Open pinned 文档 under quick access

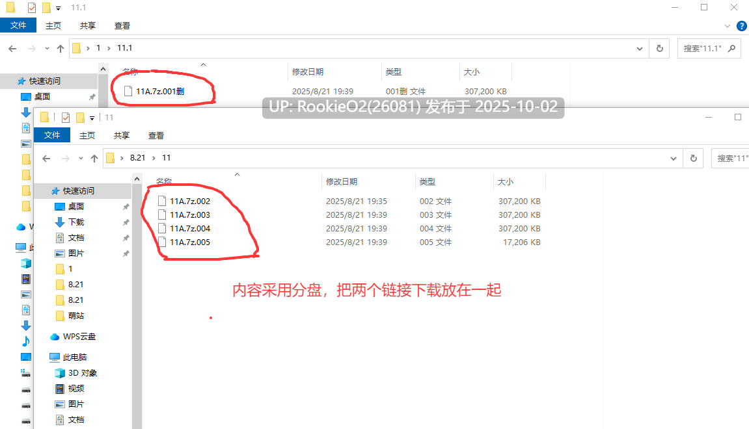coord(76,238)
